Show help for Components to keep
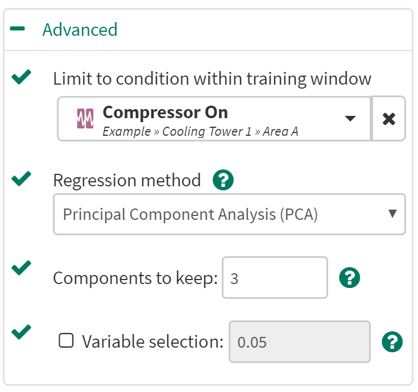The height and width of the screenshot is (392, 418). [x=349, y=278]
